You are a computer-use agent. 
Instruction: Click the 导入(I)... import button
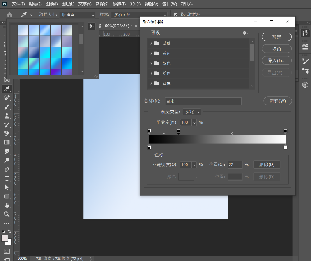point(276,61)
